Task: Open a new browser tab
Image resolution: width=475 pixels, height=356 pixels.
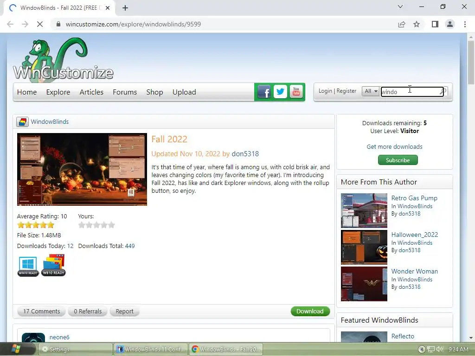Action: pyautogui.click(x=125, y=8)
